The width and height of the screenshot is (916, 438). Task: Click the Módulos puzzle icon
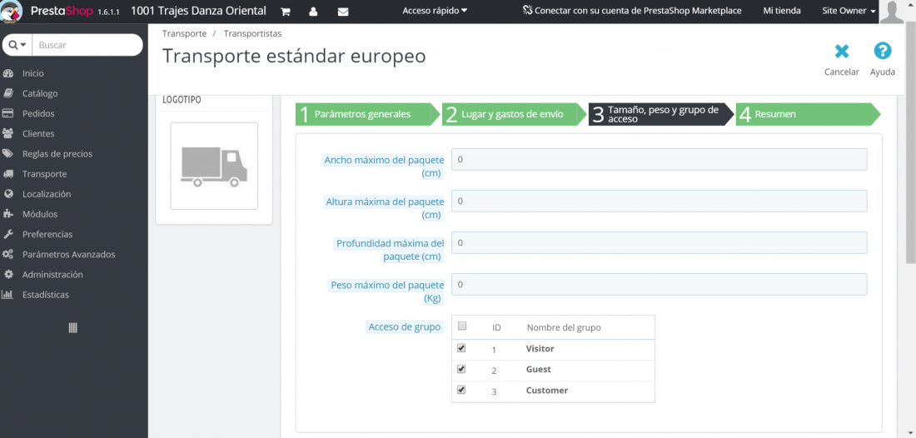[8, 214]
